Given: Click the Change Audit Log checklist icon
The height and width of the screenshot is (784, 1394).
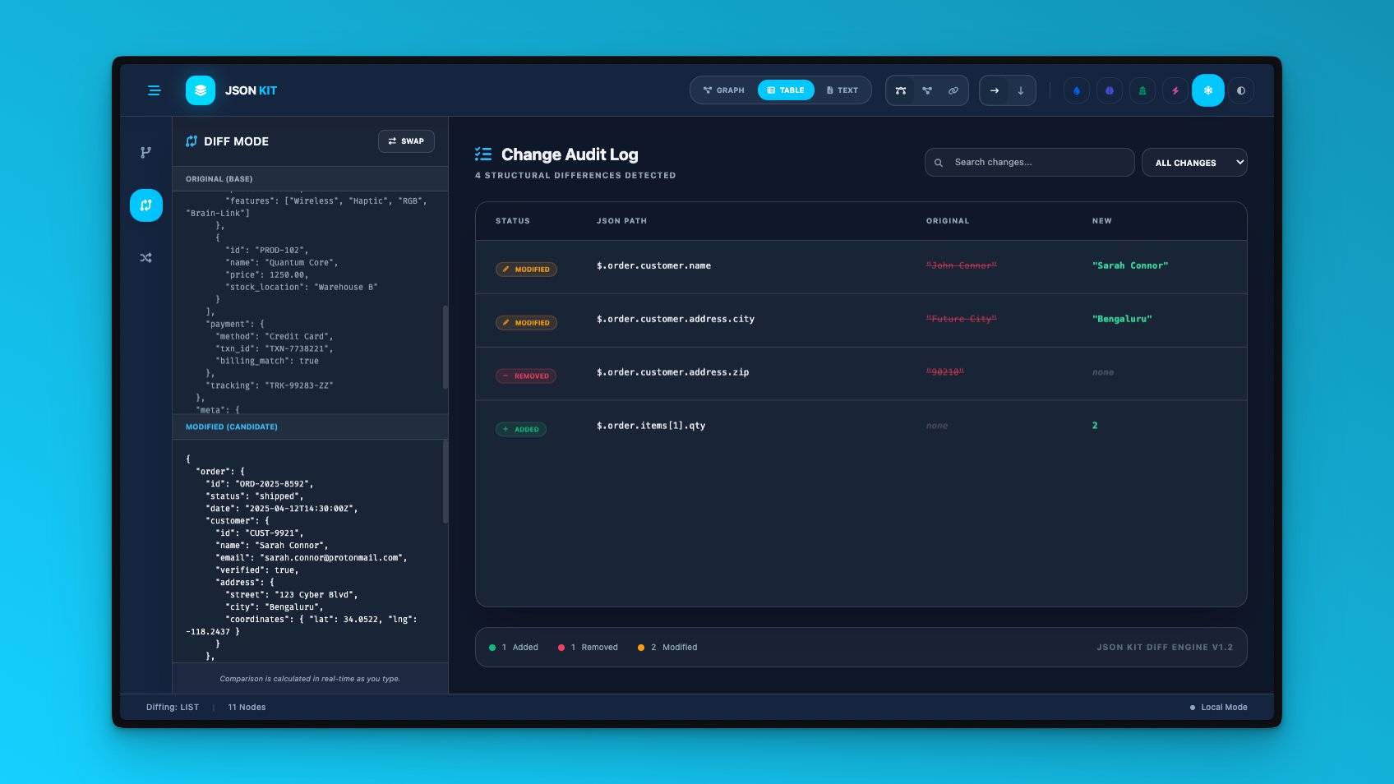Looking at the screenshot, I should tap(483, 154).
